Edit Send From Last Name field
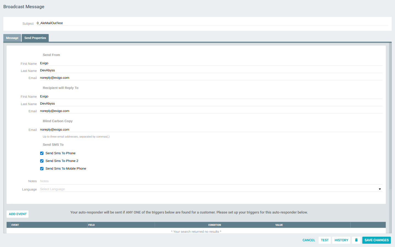The height and width of the screenshot is (247, 395). pos(211,70)
